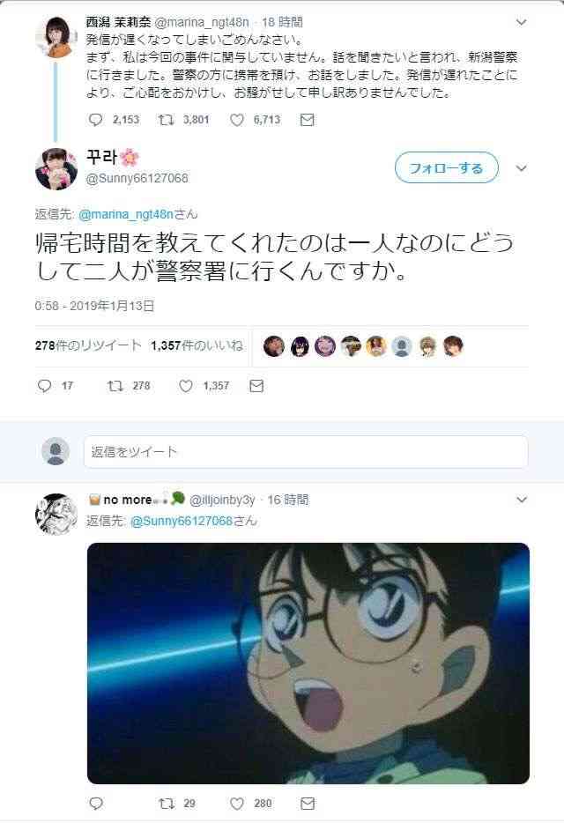Open chevron menu on no more's reply

click(521, 500)
